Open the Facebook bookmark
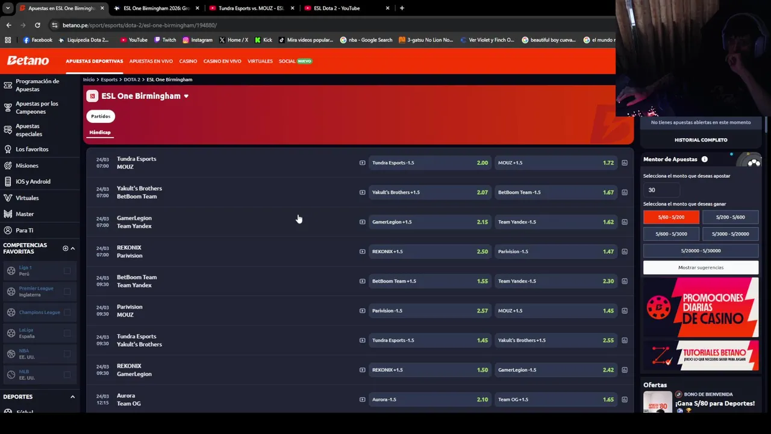The image size is (771, 434). click(x=37, y=40)
